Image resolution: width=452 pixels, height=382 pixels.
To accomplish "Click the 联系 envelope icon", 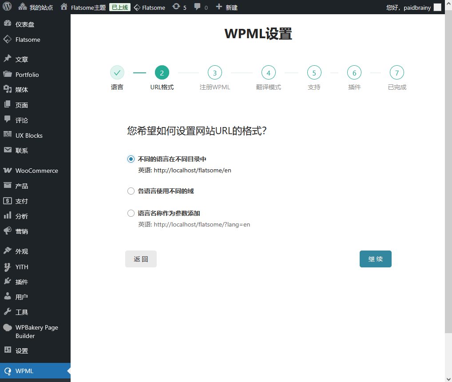I will [x=8, y=150].
